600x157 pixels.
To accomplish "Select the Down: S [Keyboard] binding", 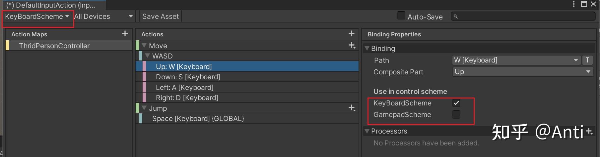I will (188, 77).
